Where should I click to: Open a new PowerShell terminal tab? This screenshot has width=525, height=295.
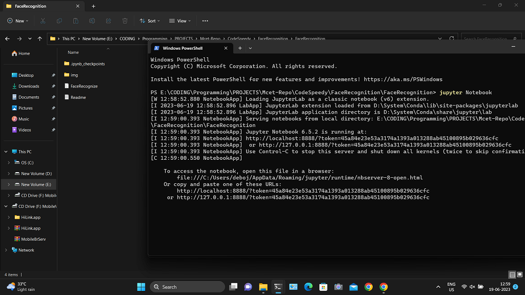pyautogui.click(x=240, y=48)
